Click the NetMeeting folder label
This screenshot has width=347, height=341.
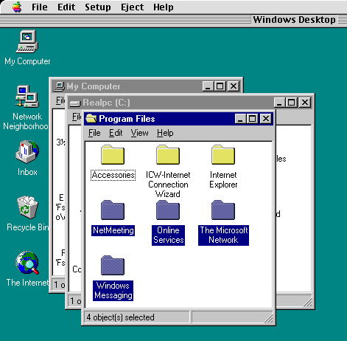click(x=113, y=230)
